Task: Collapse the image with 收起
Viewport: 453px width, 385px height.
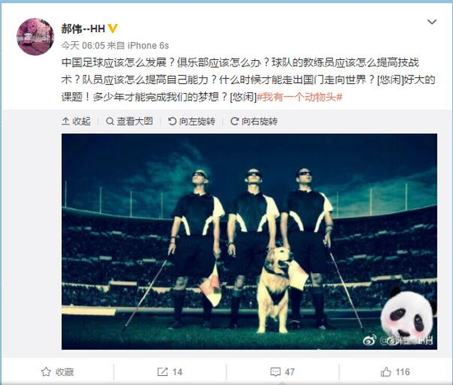Action: [77, 122]
